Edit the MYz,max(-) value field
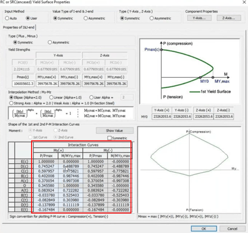Image resolution: width=248 pixels, height=233 pixels. pyautogui.click(x=116, y=83)
